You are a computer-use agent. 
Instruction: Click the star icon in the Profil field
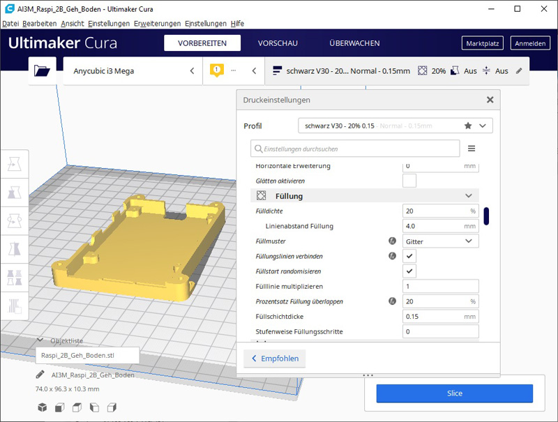[468, 126]
